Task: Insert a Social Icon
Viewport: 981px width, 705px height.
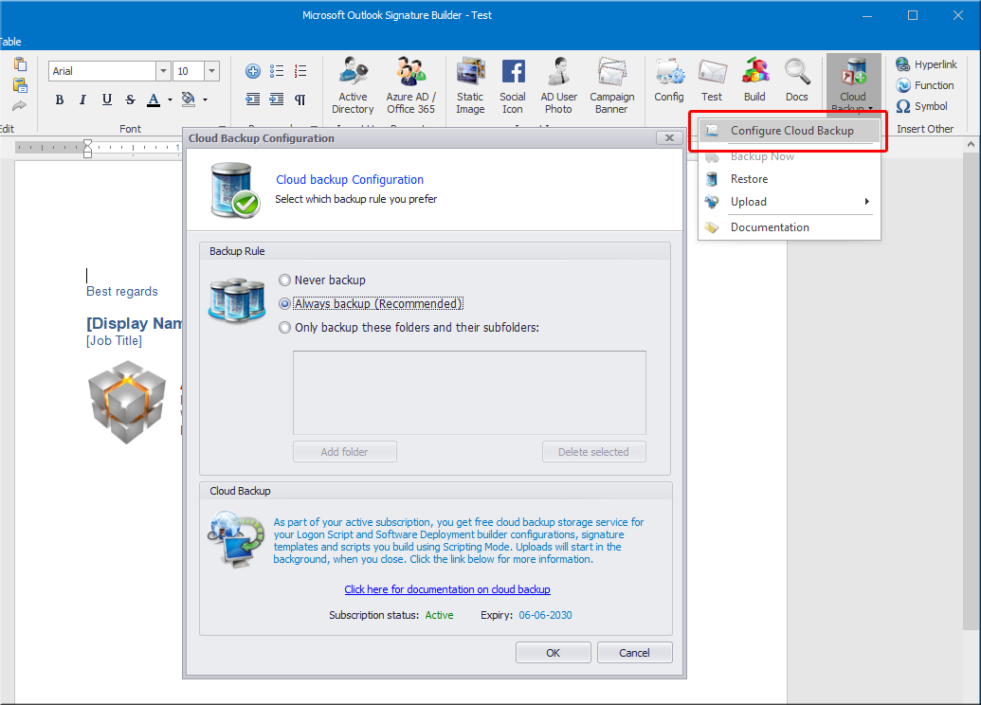Action: click(x=513, y=85)
